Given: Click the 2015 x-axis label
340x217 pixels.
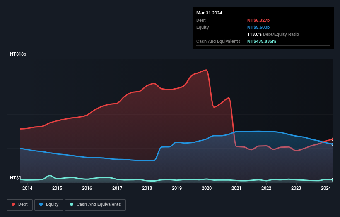Looking at the screenshot, I should pyautogui.click(x=57, y=188).
